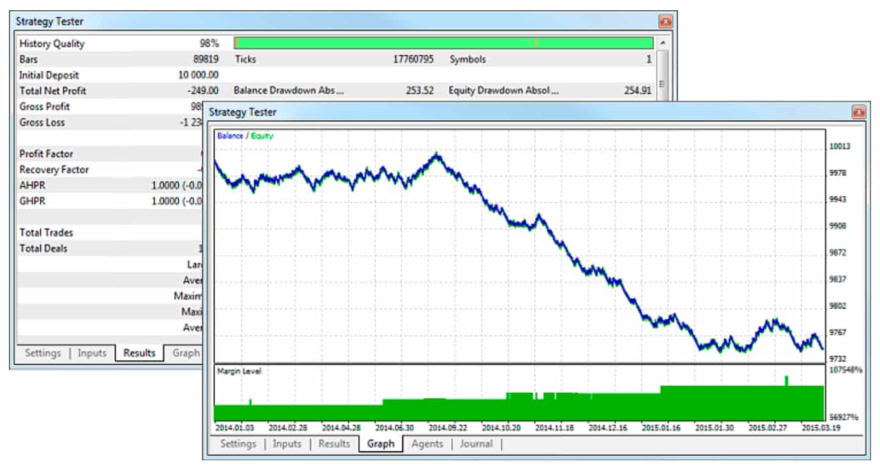The height and width of the screenshot is (468, 880).
Task: Click the "Total Net Profit" label
Action: (x=53, y=91)
